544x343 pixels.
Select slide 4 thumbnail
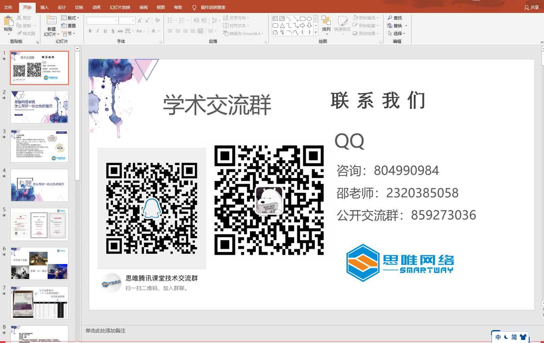click(x=39, y=185)
